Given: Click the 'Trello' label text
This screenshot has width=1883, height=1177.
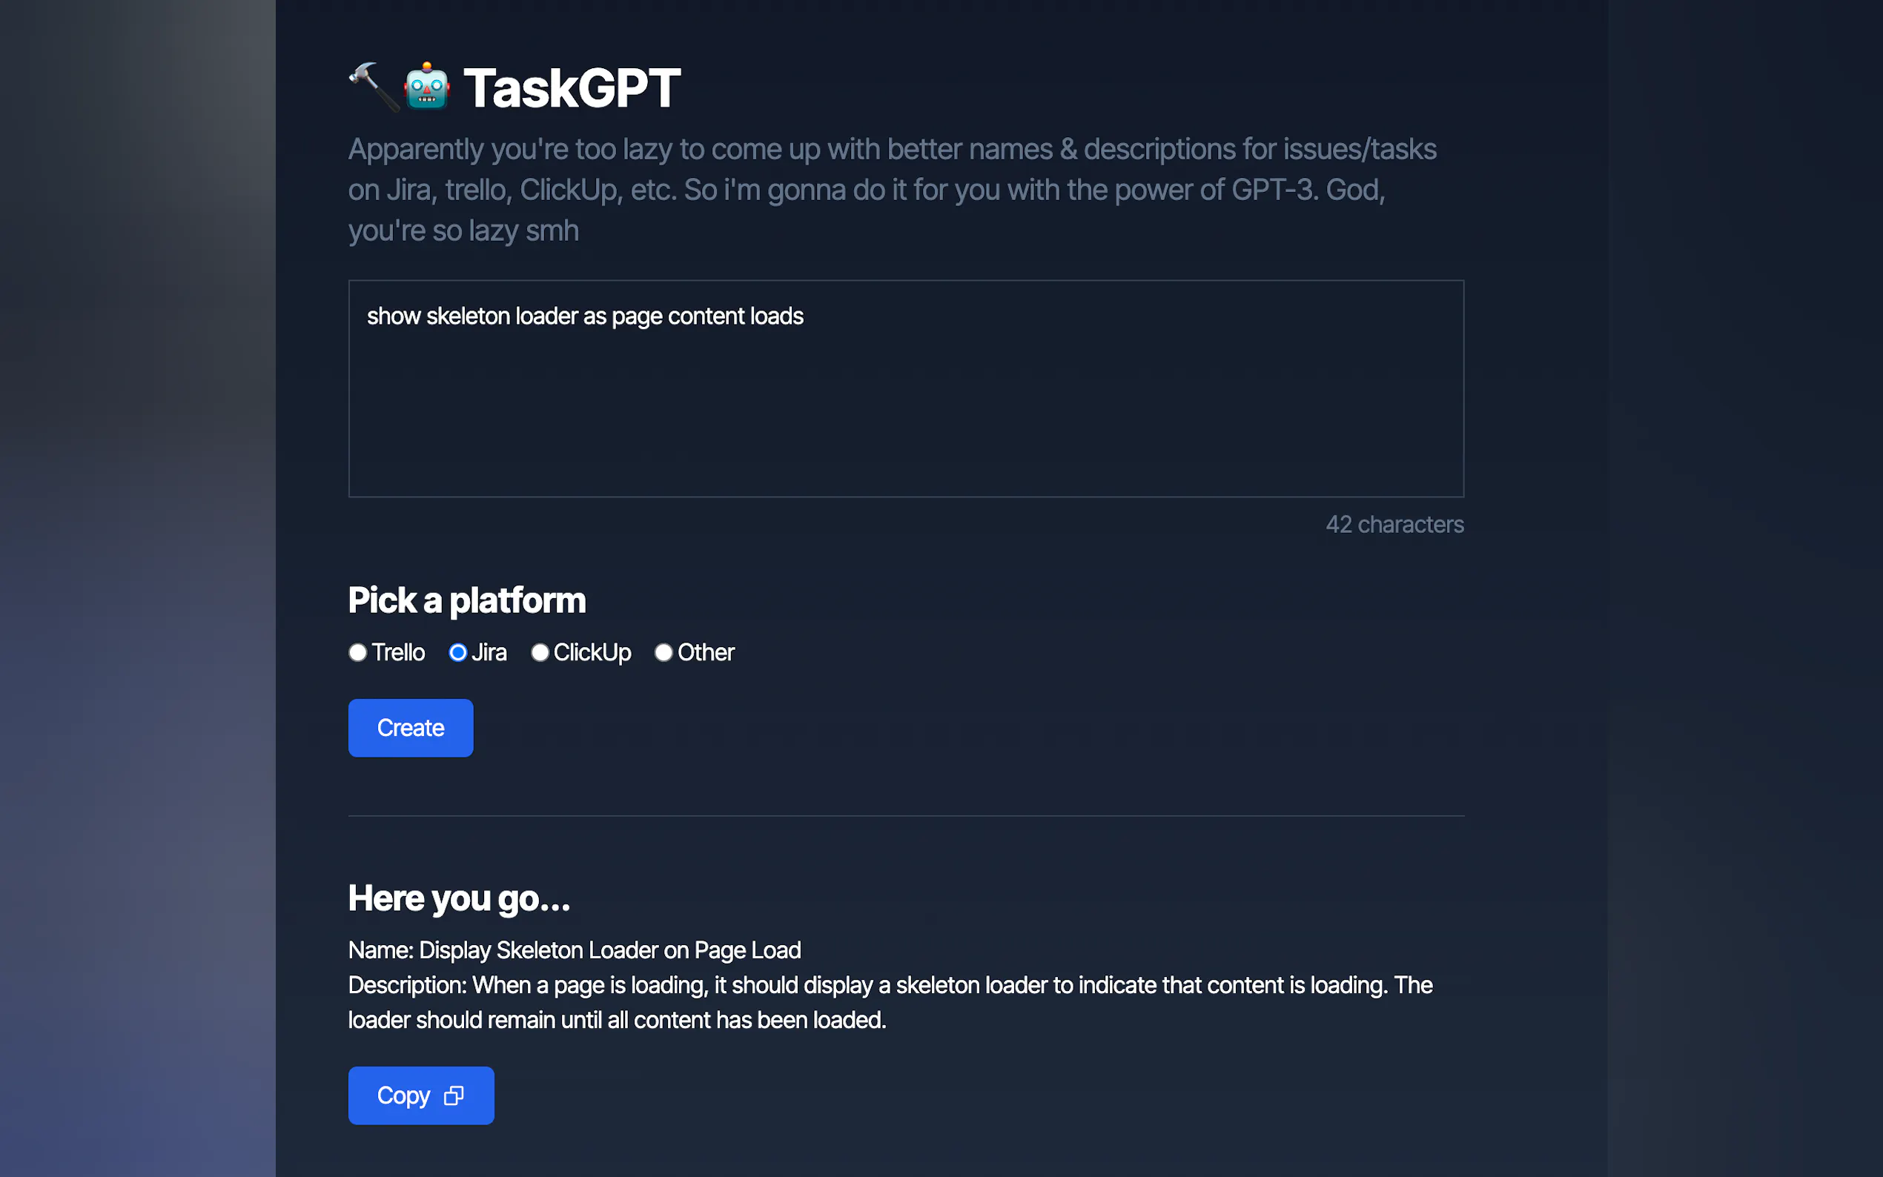Looking at the screenshot, I should click(398, 652).
